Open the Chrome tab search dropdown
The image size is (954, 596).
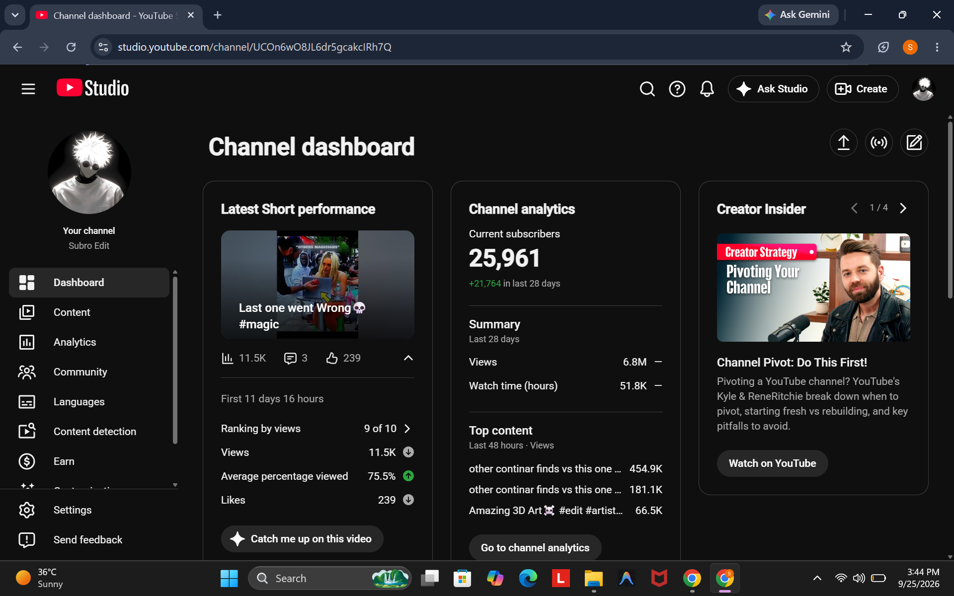(15, 15)
